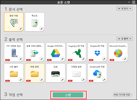Go back using the title bar chevron

(129, 2)
